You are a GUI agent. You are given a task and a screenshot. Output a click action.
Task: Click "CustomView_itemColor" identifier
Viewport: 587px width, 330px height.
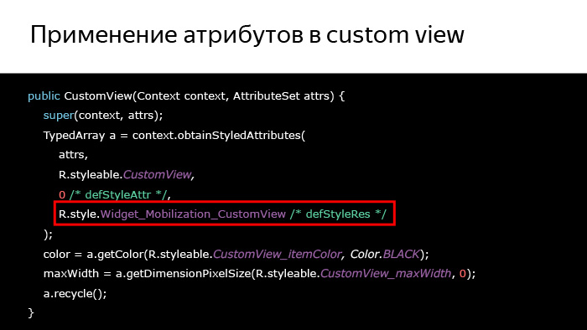(x=277, y=254)
